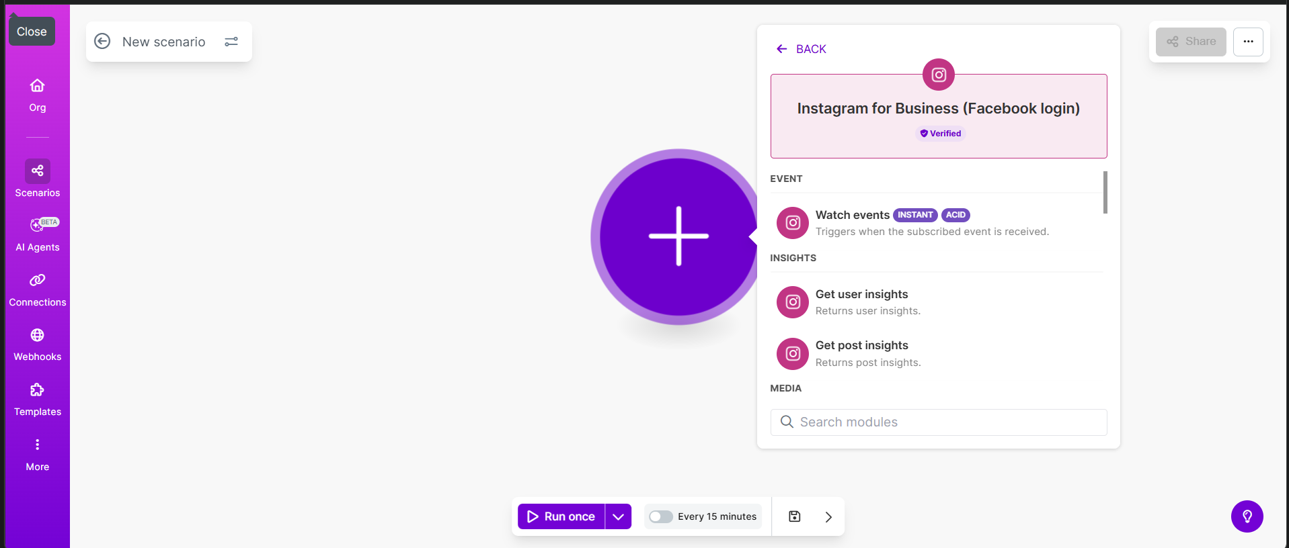The width and height of the screenshot is (1289, 548).
Task: Toggle the Every 15 minutes schedule switch
Action: pyautogui.click(x=660, y=516)
